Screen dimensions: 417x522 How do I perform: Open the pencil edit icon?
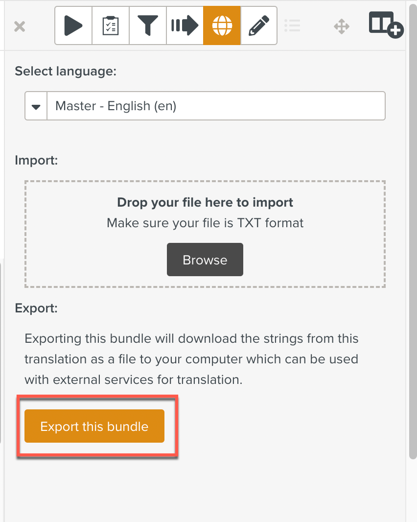(x=259, y=25)
